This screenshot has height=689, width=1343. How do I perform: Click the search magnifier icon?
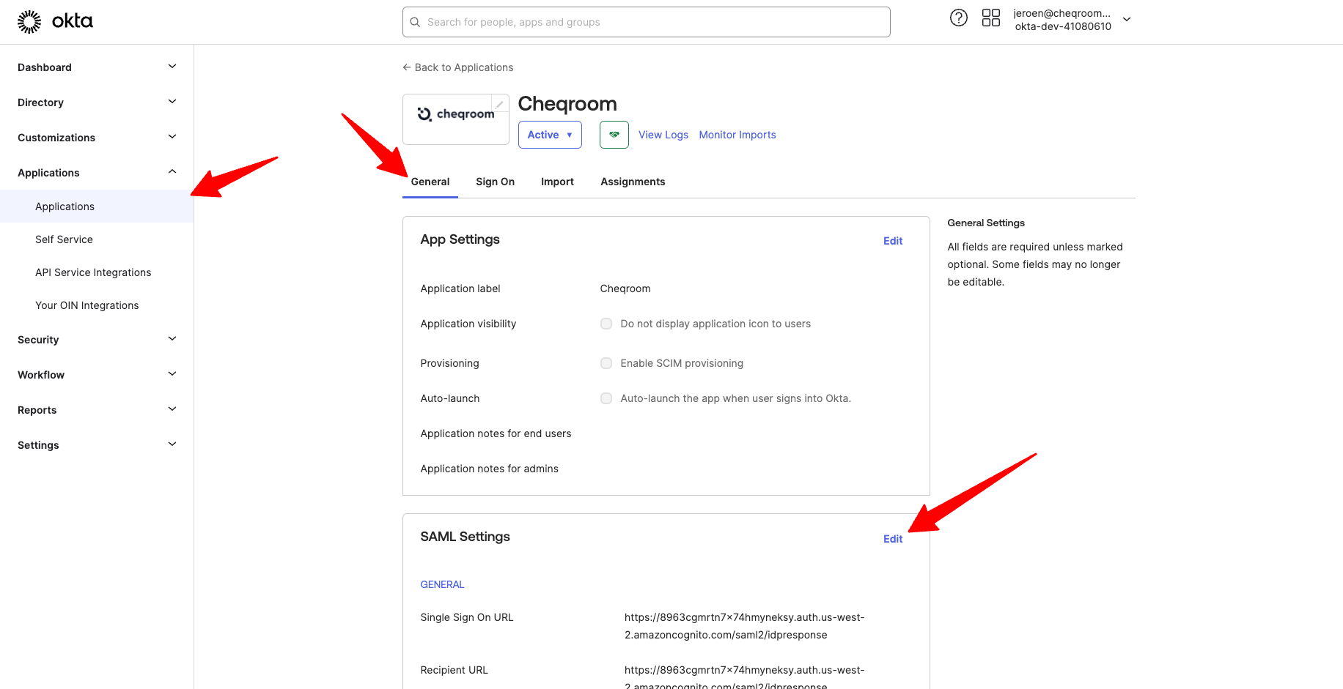pos(415,22)
